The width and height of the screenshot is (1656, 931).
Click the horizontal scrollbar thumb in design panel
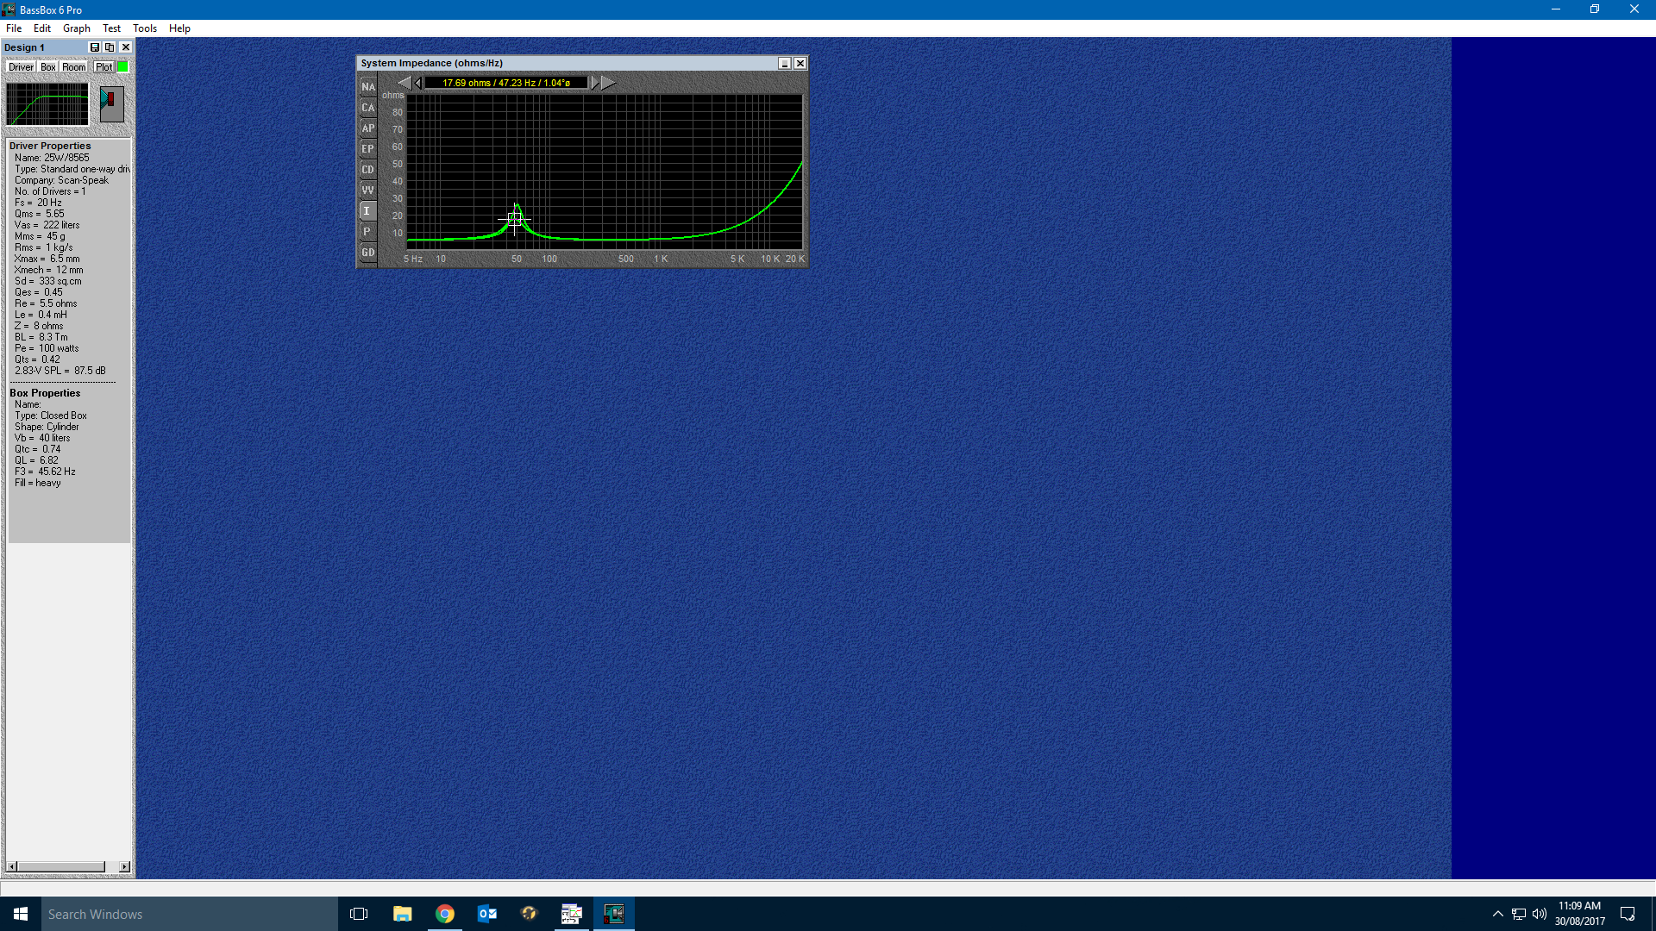[60, 866]
